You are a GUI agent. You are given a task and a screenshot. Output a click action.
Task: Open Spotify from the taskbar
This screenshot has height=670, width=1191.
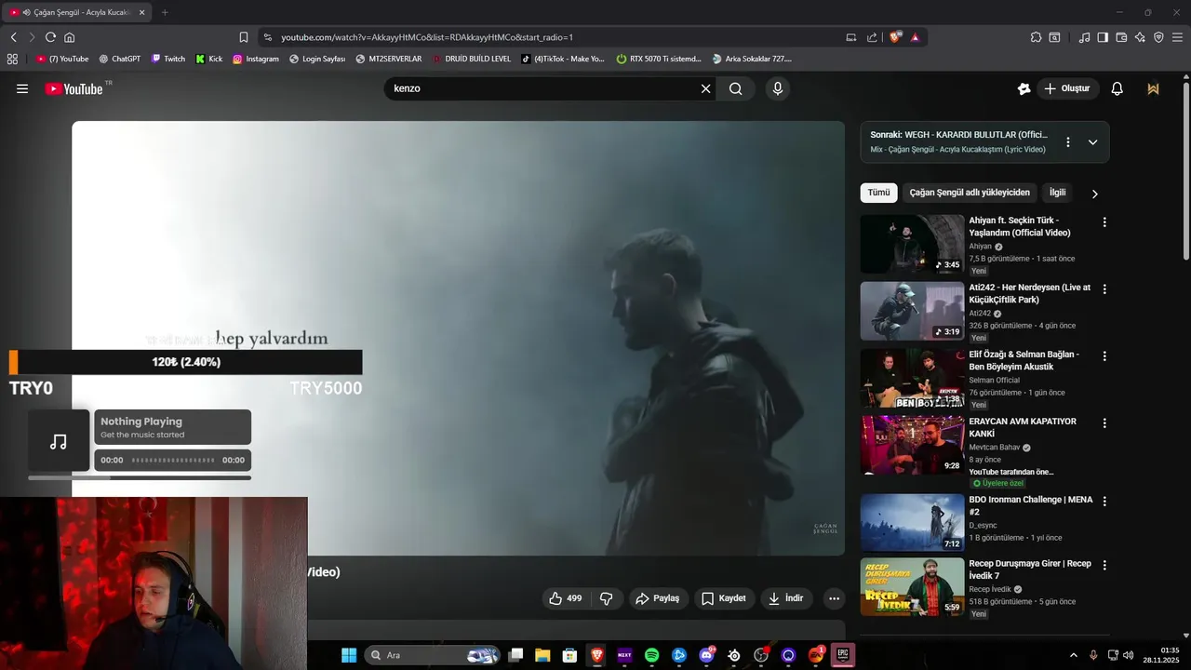tap(651, 655)
